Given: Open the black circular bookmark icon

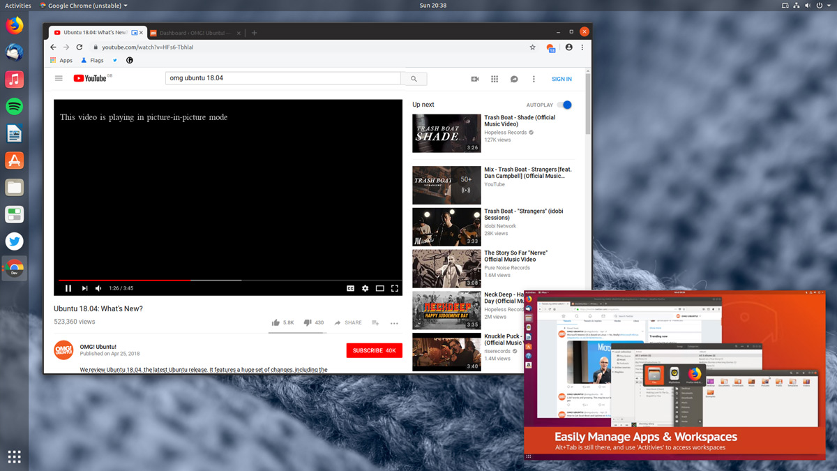Looking at the screenshot, I should [130, 61].
